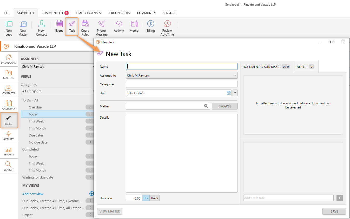Open the COMMUNITY tab
Viewport: 350px width, 219px height.
(x=146, y=13)
